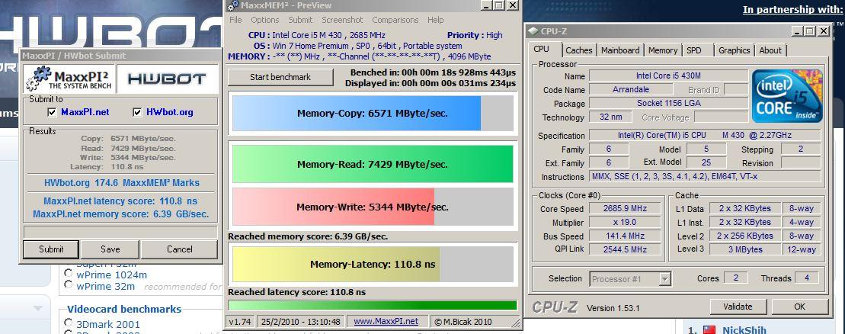Viewport: 845px width, 334px height.
Task: Open the NickShih user link
Action: point(744,329)
